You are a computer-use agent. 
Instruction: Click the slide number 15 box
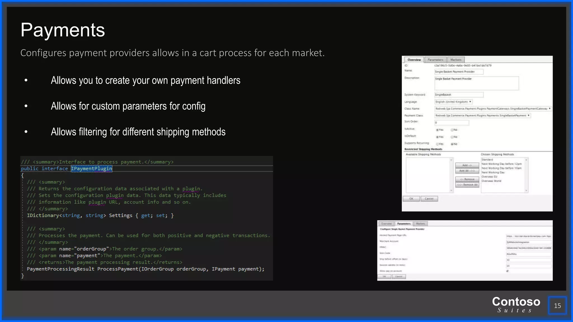(x=557, y=306)
